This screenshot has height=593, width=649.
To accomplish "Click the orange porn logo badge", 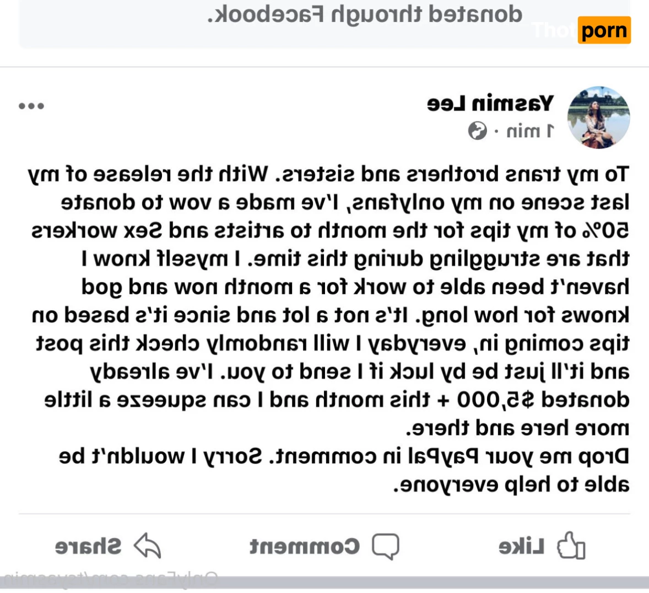I will [x=604, y=30].
